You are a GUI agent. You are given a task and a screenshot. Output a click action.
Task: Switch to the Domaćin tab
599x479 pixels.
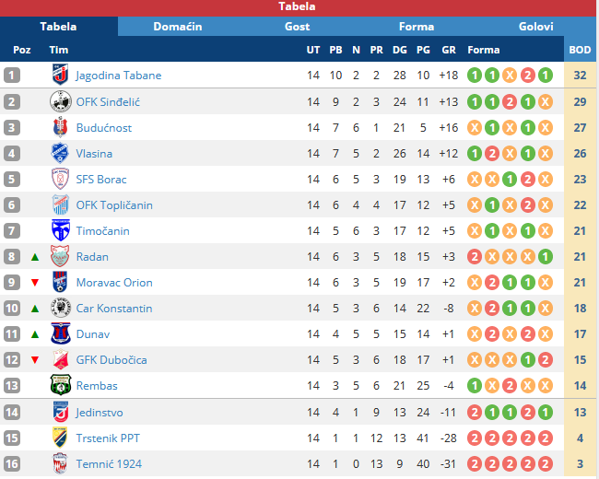pyautogui.click(x=178, y=27)
